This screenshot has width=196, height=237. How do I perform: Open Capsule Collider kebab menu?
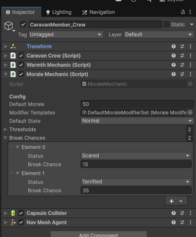191,213
